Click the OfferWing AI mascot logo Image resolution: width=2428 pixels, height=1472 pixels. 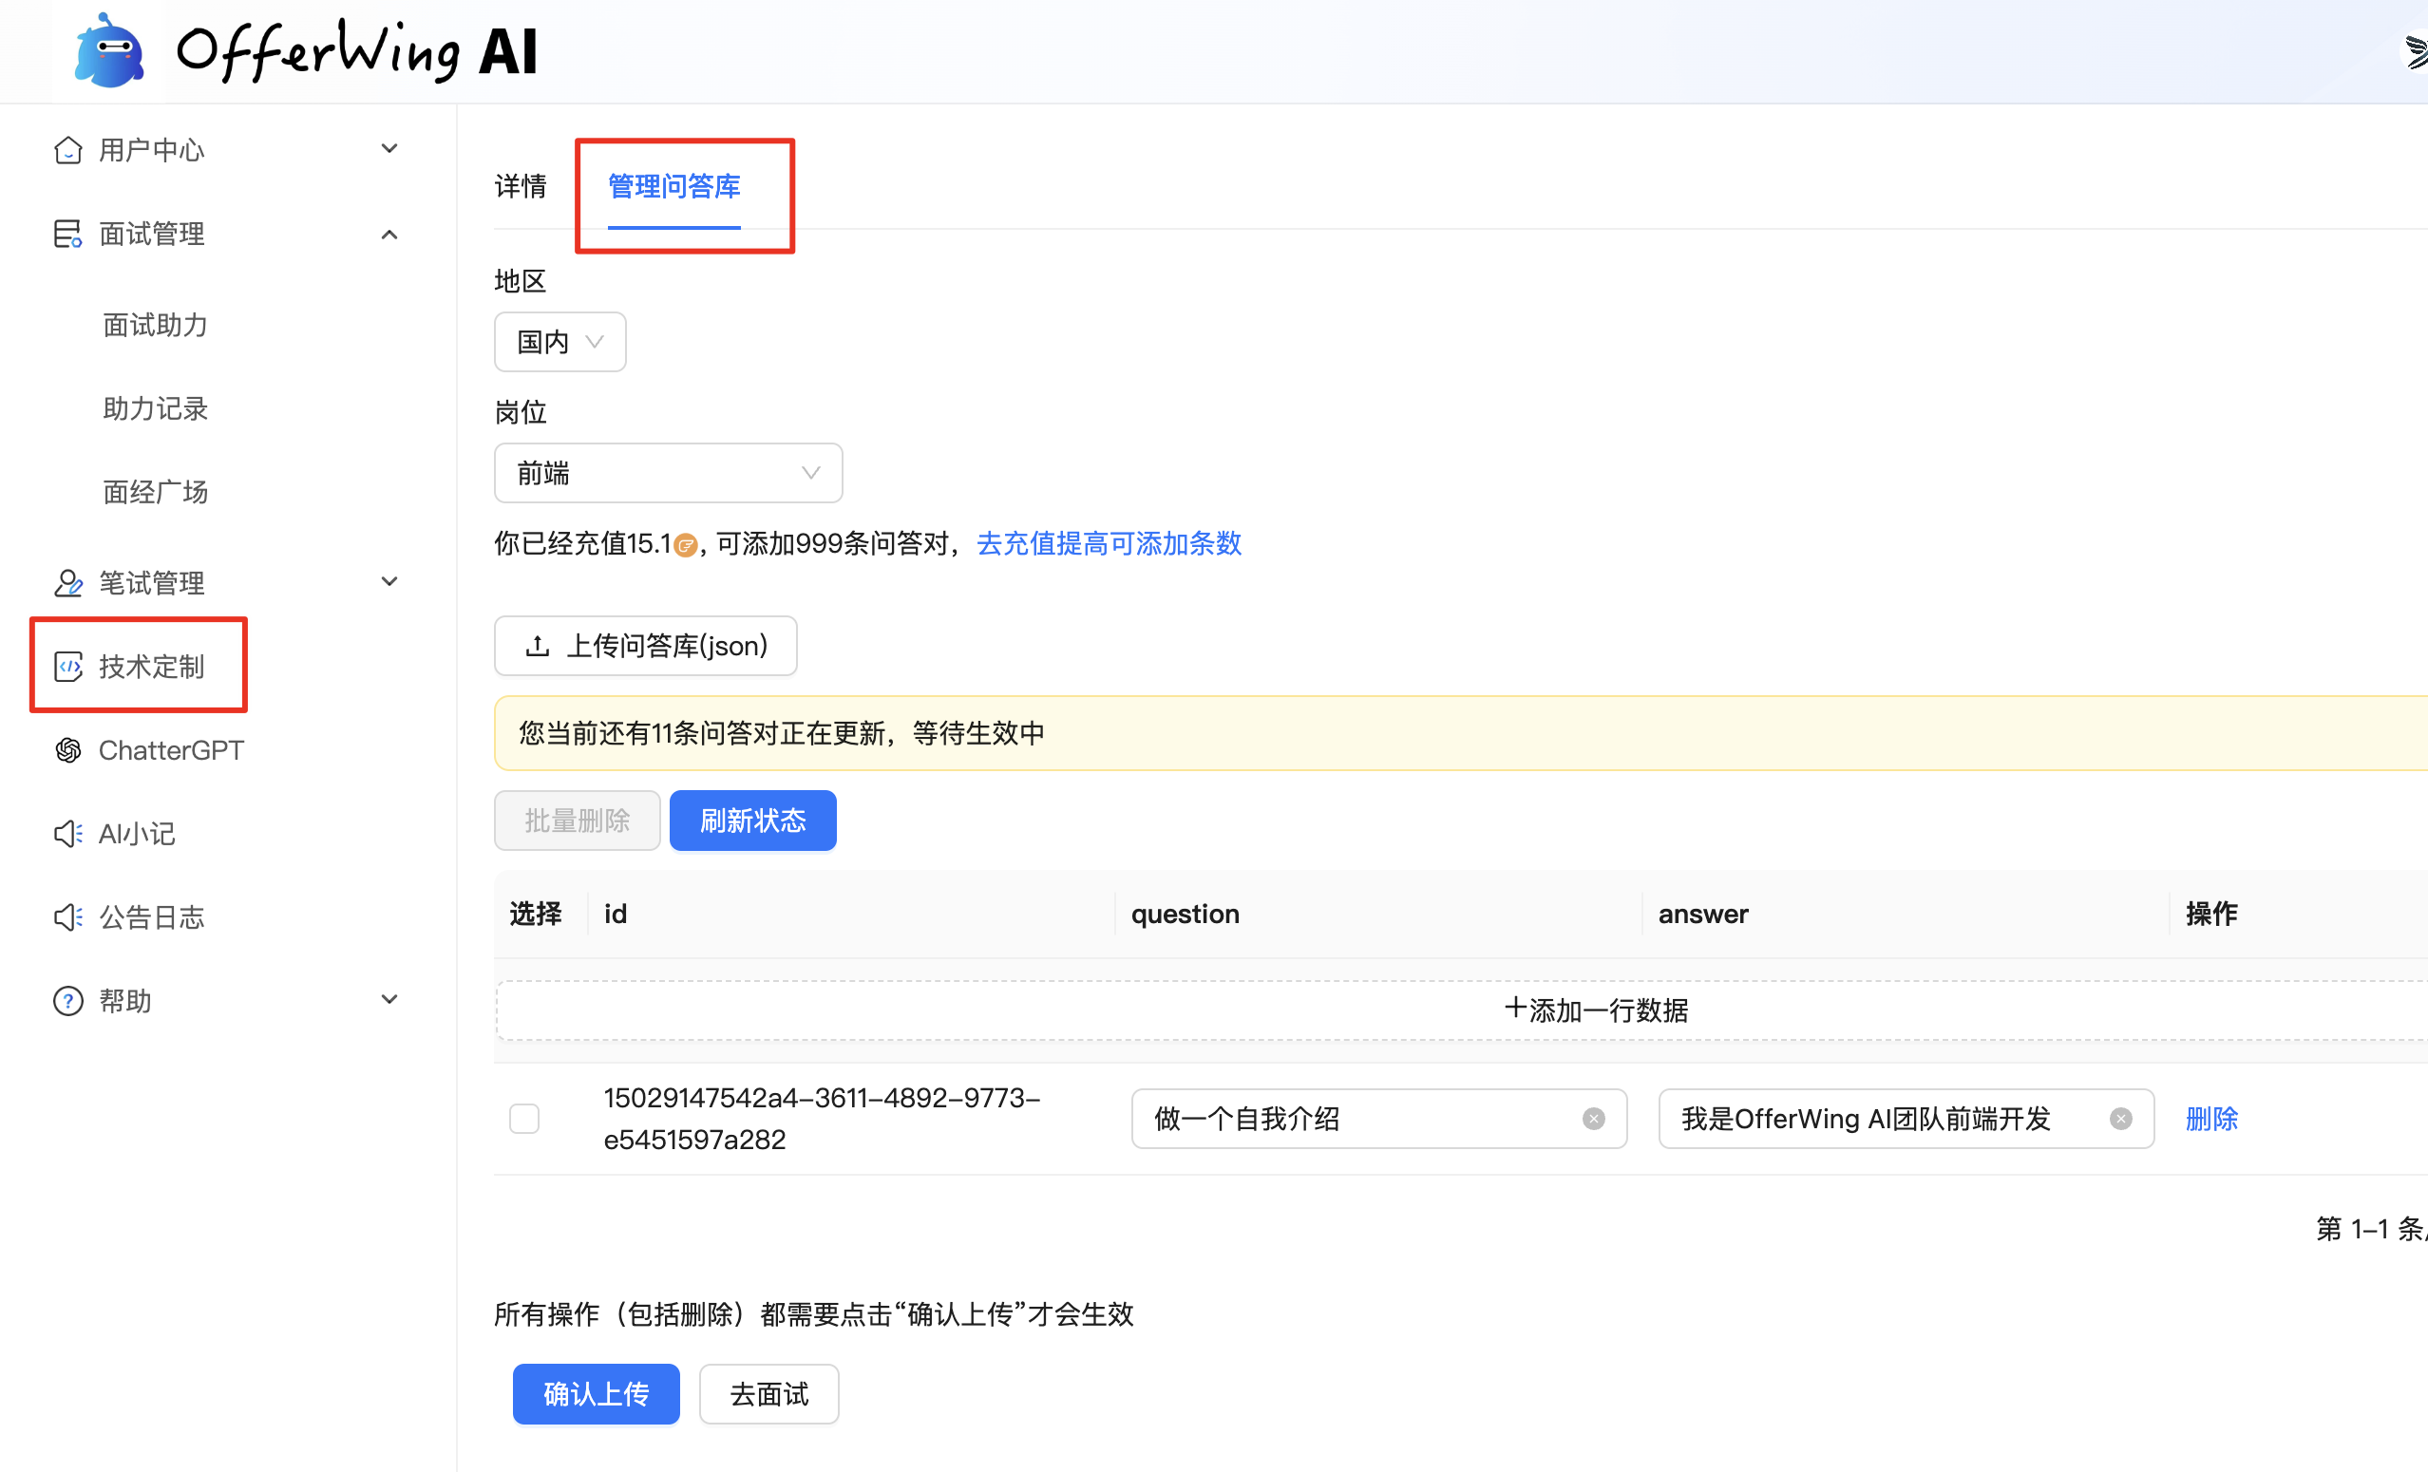point(108,51)
